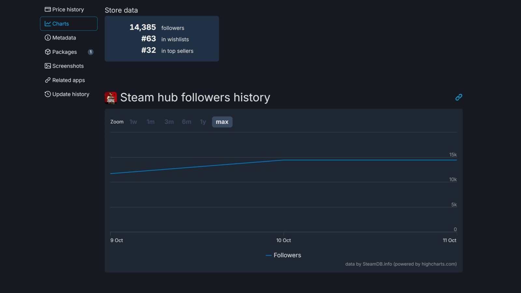Click the chart permalink icon

click(458, 97)
